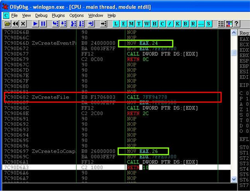Click the Trace into toolbar icon
Screen dimensions: 250x191
pyautogui.click(x=73, y=24)
